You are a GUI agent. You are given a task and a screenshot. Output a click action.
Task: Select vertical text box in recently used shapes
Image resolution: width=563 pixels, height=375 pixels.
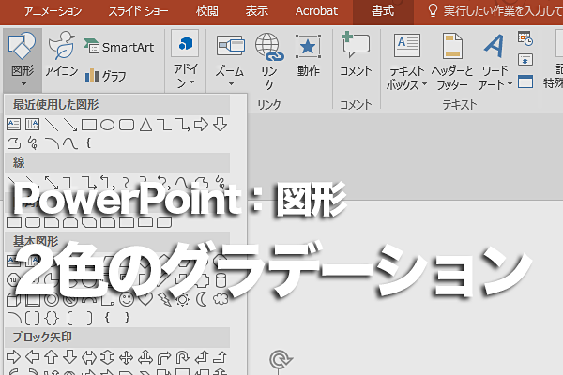[x=32, y=125]
